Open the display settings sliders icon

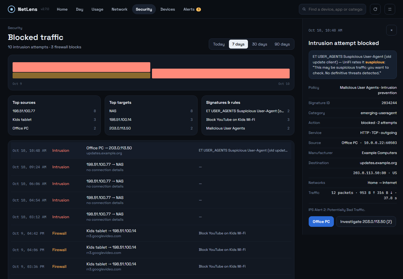tap(390, 9)
